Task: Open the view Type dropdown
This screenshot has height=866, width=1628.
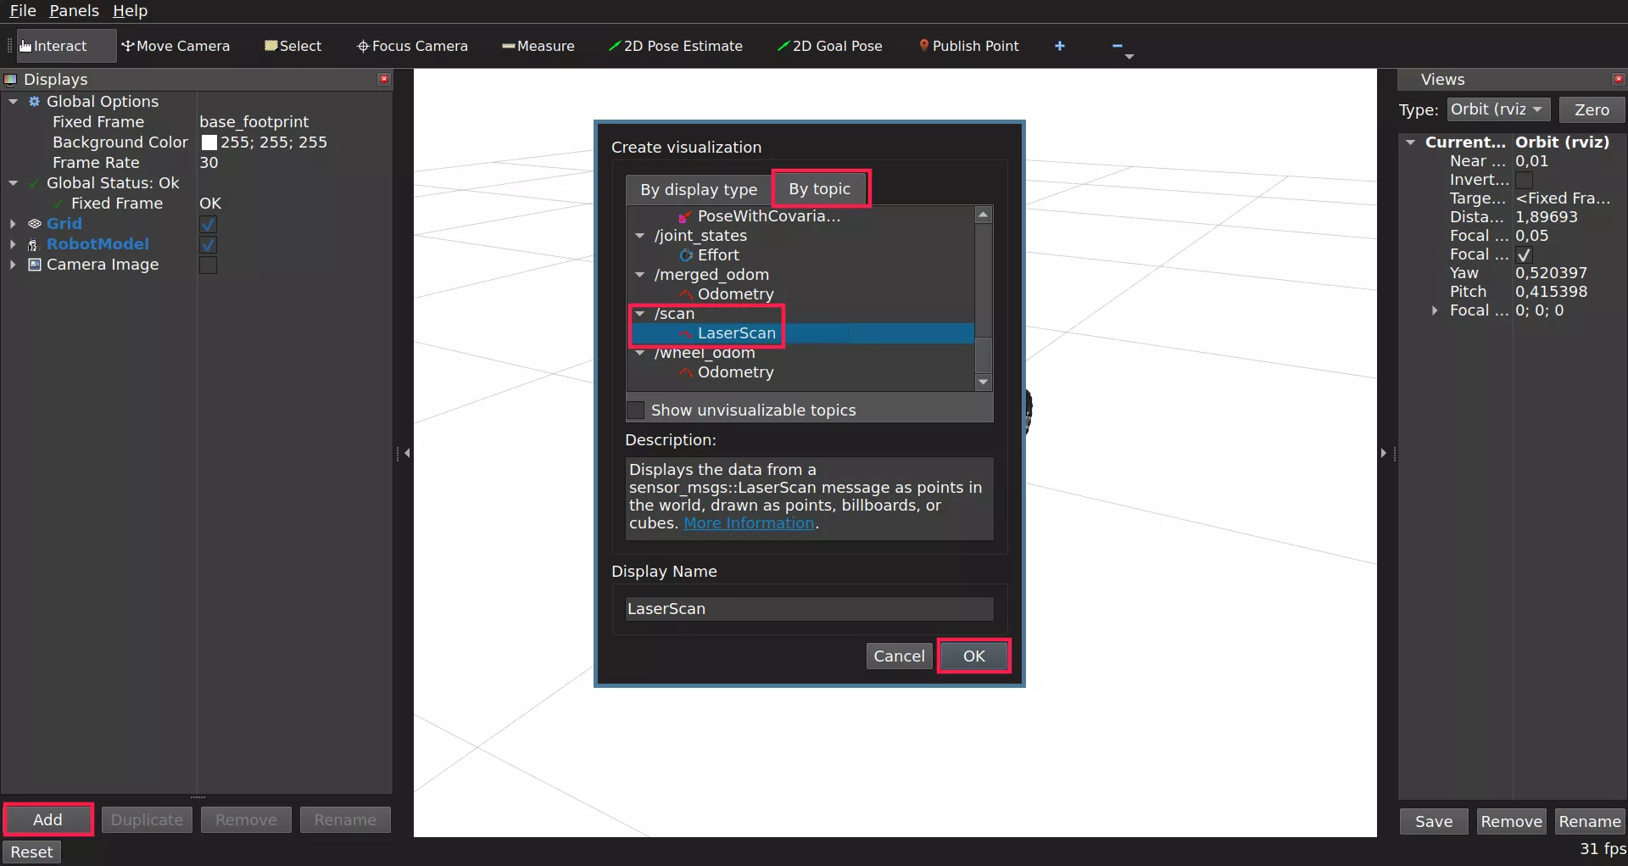Action: pyautogui.click(x=1498, y=109)
